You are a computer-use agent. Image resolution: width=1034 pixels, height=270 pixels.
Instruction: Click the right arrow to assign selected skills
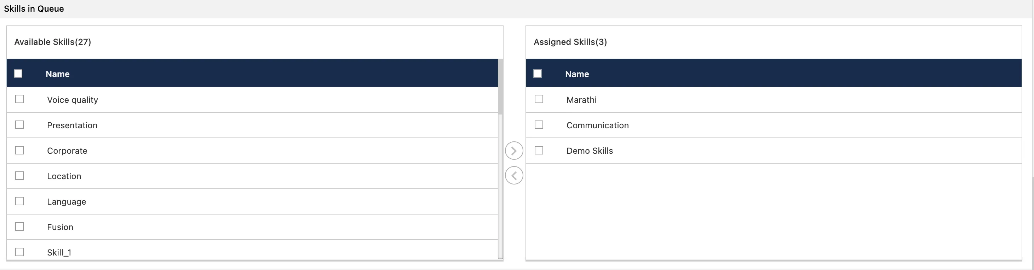[x=514, y=151]
